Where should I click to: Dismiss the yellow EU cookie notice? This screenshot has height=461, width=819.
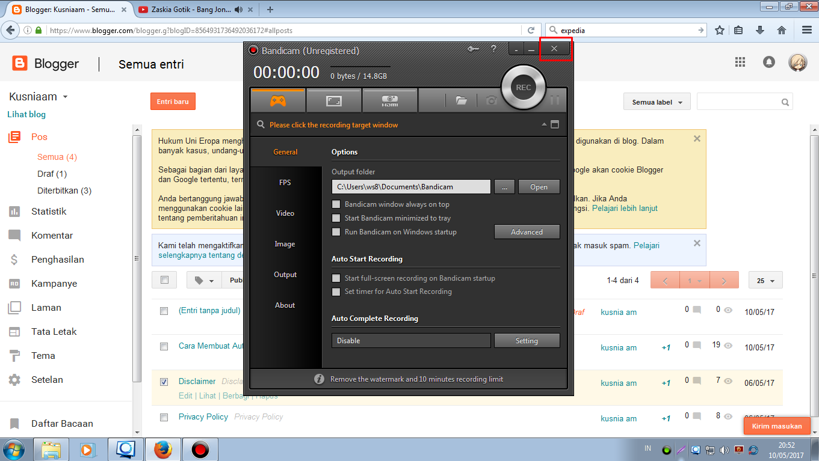coord(697,139)
